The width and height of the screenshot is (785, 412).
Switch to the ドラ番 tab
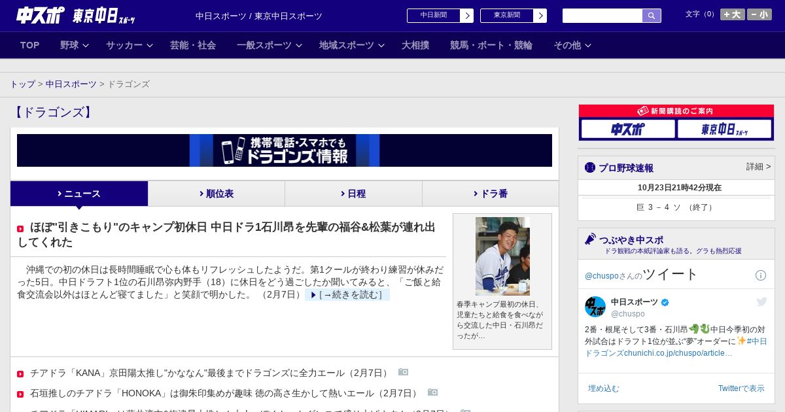point(491,194)
